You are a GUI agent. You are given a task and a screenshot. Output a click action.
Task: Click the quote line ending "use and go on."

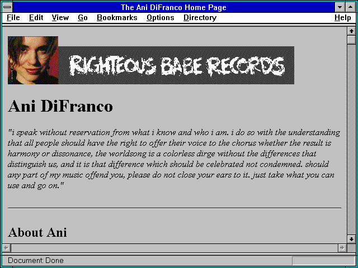[x=36, y=186]
